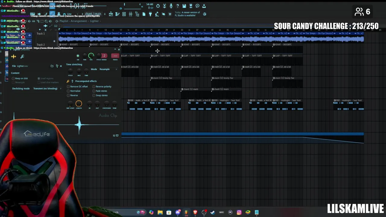Open the plugin picker plug icon

tap(150, 14)
